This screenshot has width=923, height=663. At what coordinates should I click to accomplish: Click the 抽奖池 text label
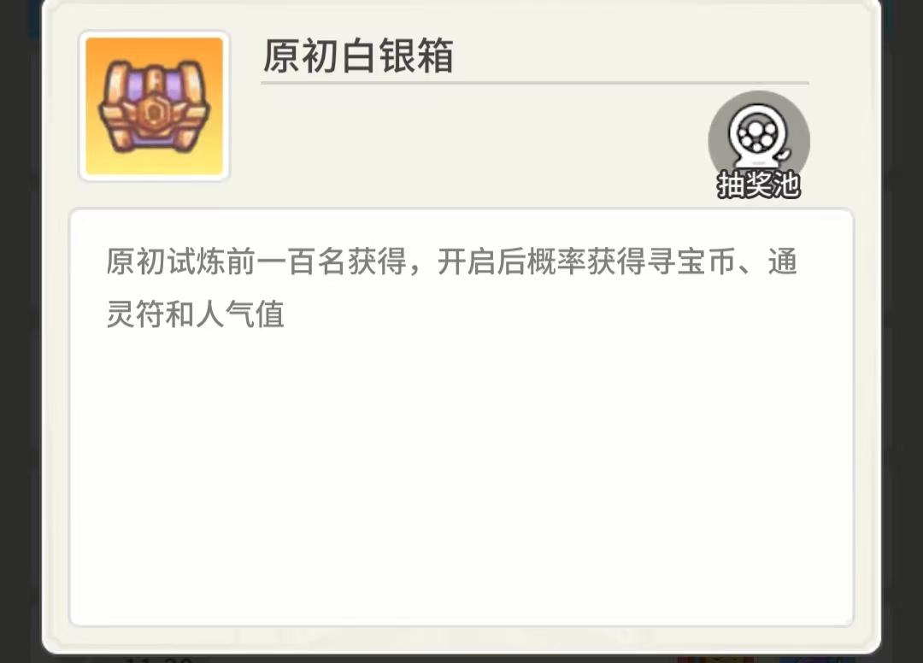(x=759, y=185)
